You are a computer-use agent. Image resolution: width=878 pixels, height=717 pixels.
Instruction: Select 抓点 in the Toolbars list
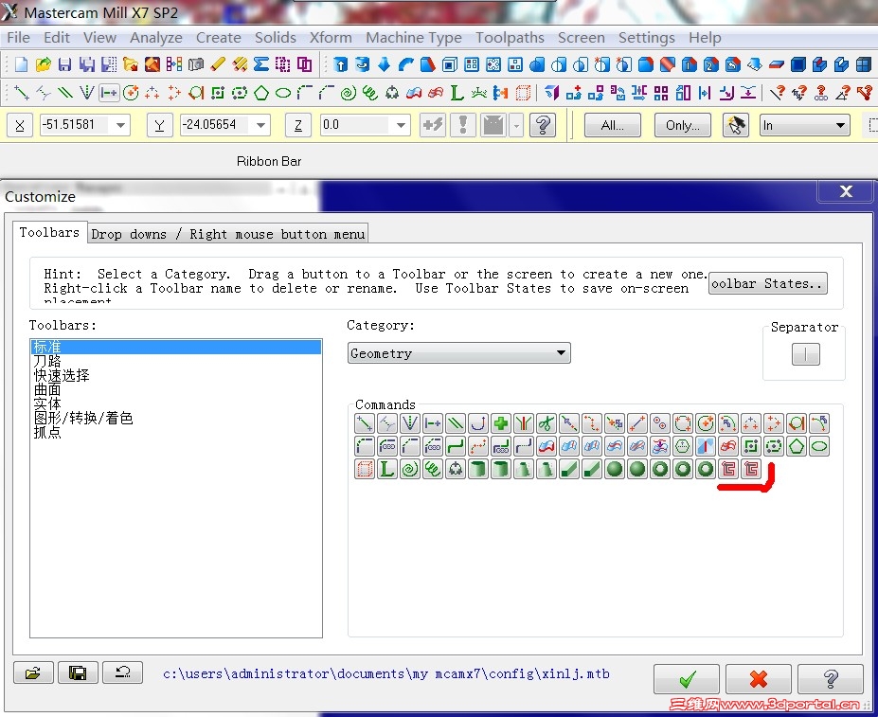(x=176, y=433)
